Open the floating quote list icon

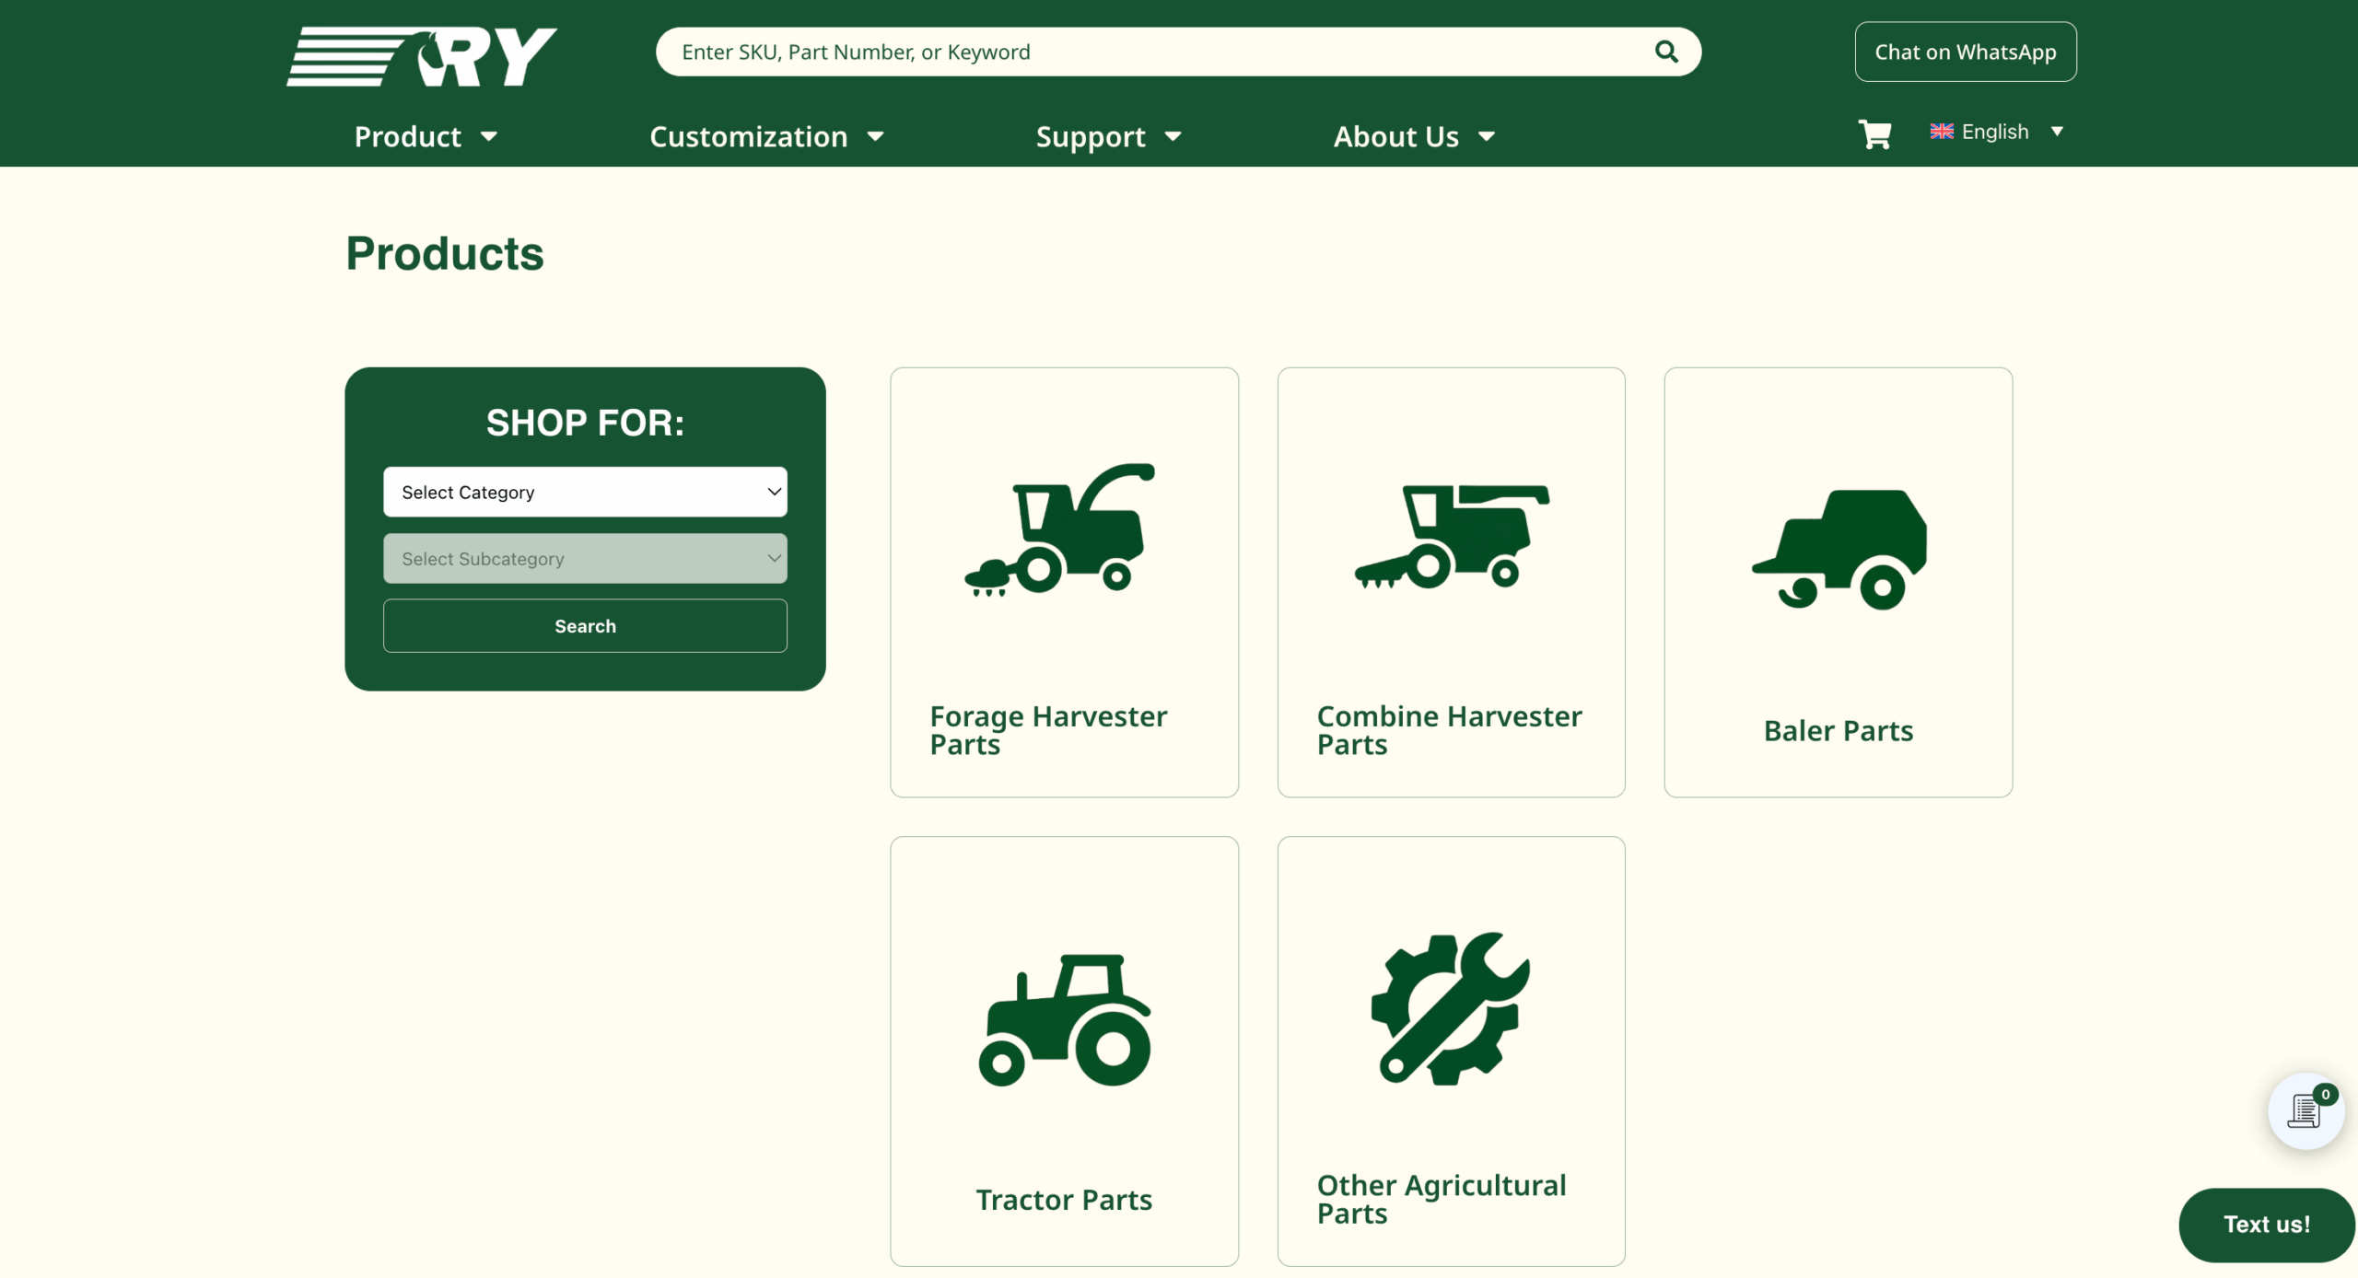click(2304, 1111)
